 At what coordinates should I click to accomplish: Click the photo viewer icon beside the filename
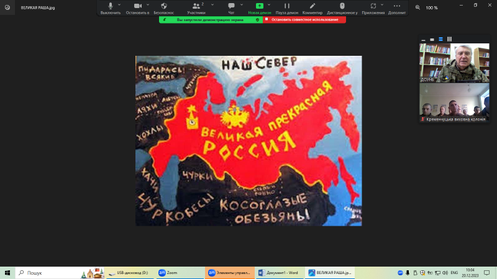(7, 7)
